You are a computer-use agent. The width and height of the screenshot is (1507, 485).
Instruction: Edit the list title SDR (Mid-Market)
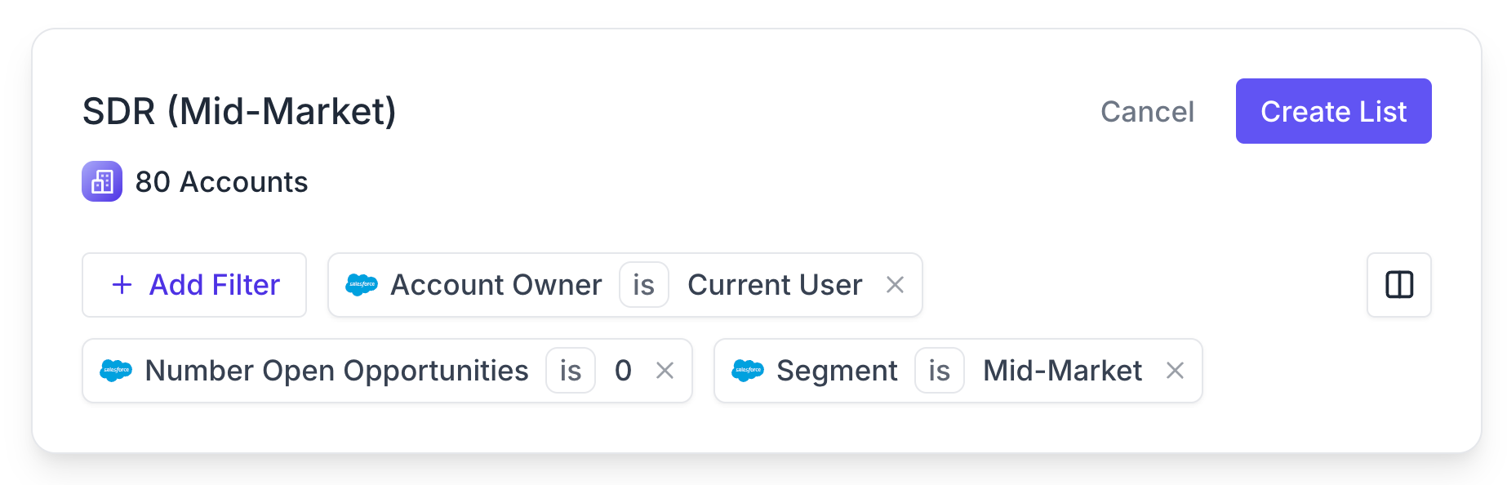pyautogui.click(x=238, y=111)
